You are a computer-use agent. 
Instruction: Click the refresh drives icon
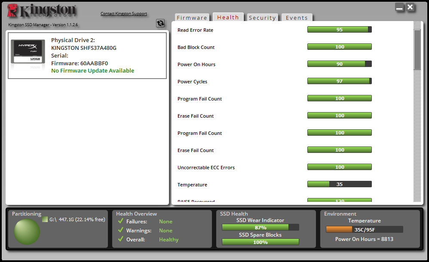click(160, 23)
